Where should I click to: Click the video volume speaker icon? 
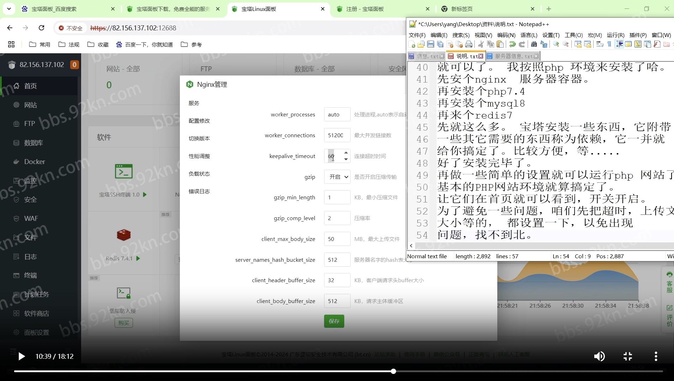click(x=599, y=356)
